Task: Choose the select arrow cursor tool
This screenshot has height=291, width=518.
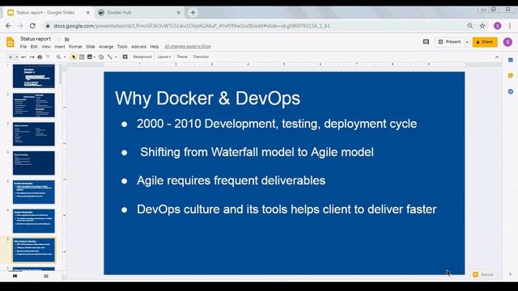Action: tap(74, 57)
